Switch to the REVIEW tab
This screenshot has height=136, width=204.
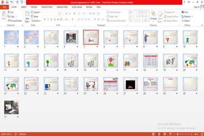point(89,7)
